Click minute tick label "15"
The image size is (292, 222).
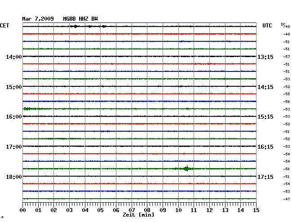(256, 210)
